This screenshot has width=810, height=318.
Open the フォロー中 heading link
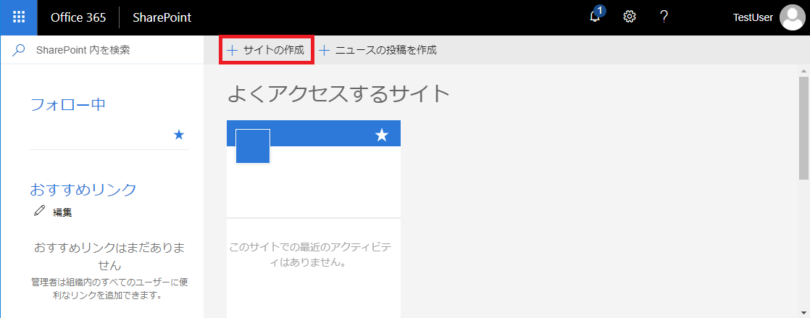[x=68, y=104]
